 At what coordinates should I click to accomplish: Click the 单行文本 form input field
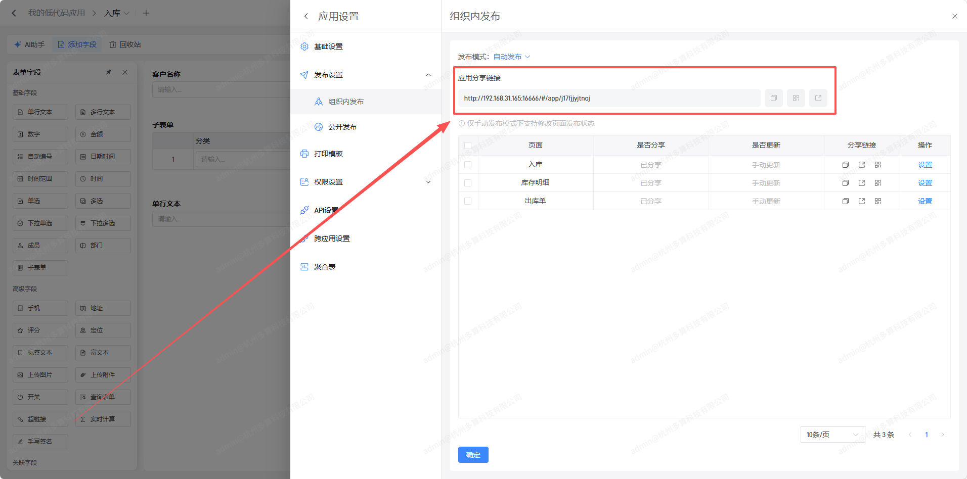221,219
